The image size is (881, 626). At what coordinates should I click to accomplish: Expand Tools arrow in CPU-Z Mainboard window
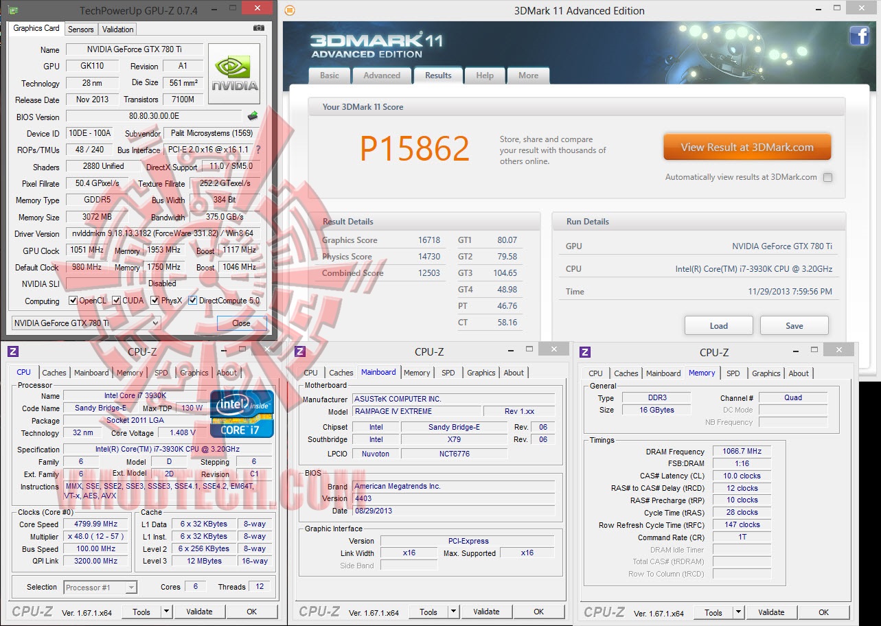454,612
